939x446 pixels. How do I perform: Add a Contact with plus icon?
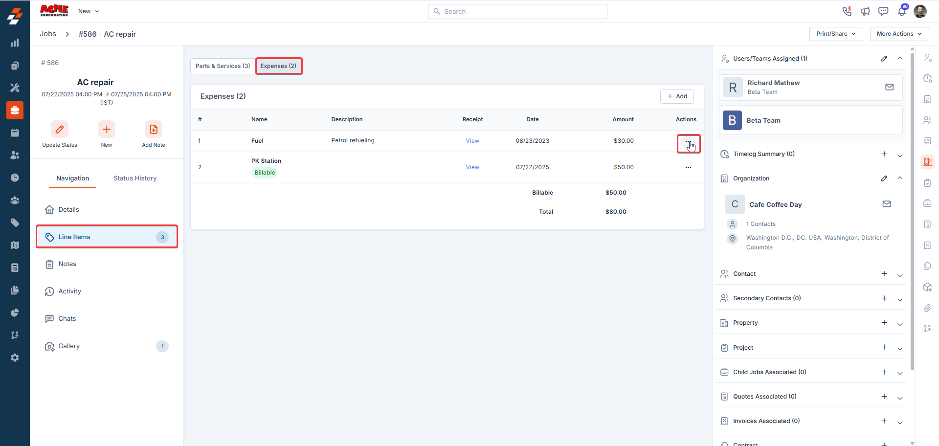tap(884, 274)
